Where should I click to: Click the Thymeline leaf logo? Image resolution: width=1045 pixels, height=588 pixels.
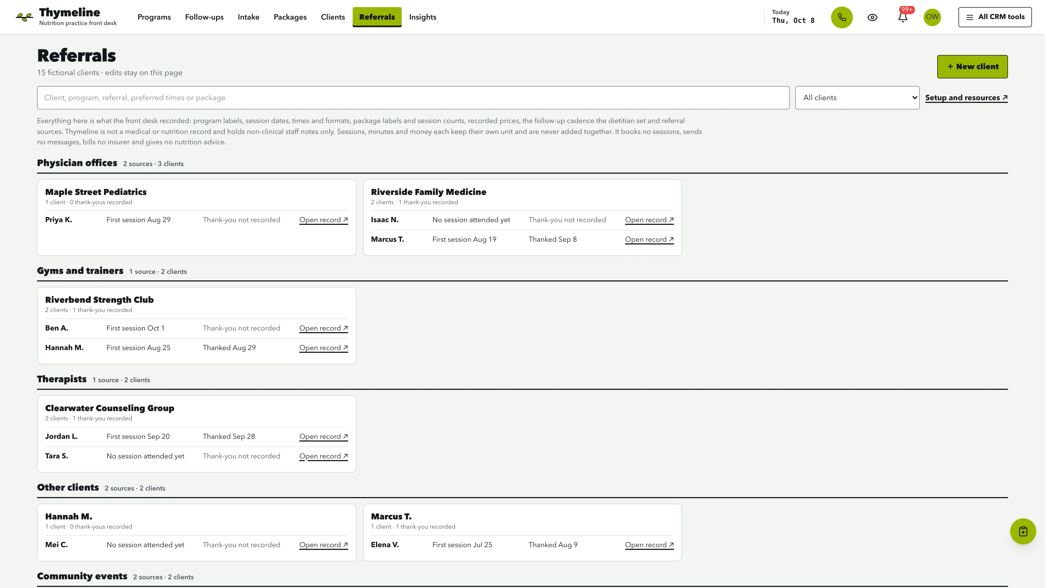click(24, 17)
